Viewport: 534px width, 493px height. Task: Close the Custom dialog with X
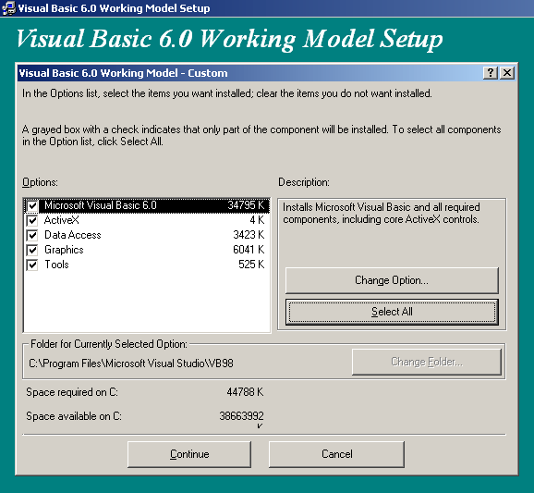507,73
